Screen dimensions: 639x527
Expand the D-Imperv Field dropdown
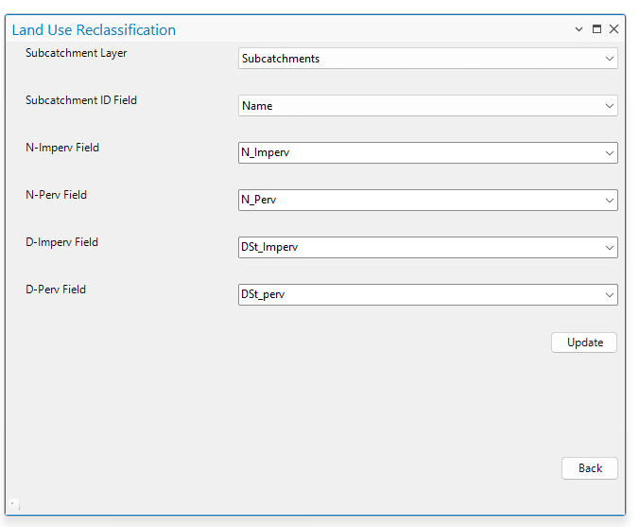[609, 247]
